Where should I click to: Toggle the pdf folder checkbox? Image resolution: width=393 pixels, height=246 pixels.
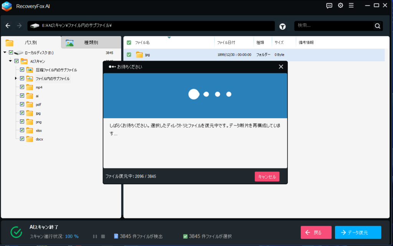(x=22, y=104)
